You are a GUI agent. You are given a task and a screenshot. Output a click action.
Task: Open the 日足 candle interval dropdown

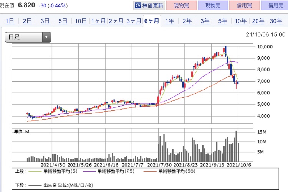pos(28,37)
